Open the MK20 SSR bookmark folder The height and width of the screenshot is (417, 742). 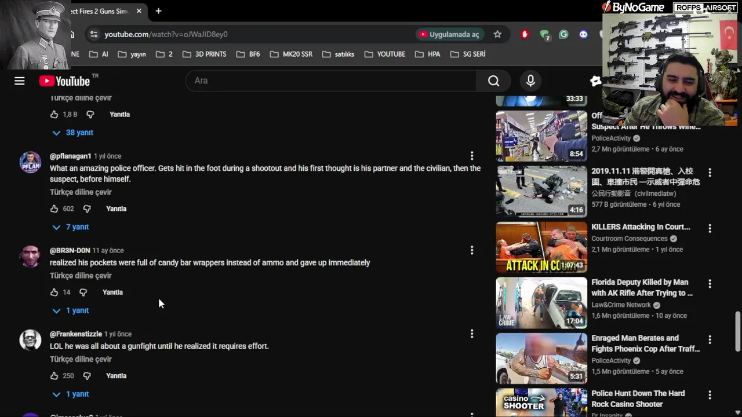pos(291,54)
